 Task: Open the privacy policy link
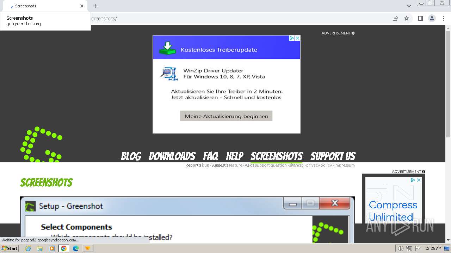point(319,165)
